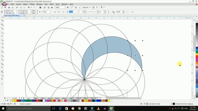Toggle Show guidelines button
This screenshot has width=198, height=111.
tap(80, 7)
